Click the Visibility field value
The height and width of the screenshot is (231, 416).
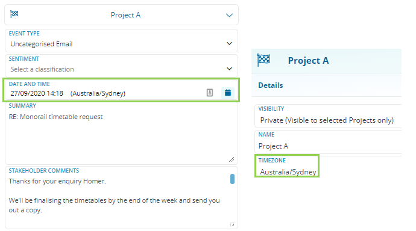click(x=327, y=120)
